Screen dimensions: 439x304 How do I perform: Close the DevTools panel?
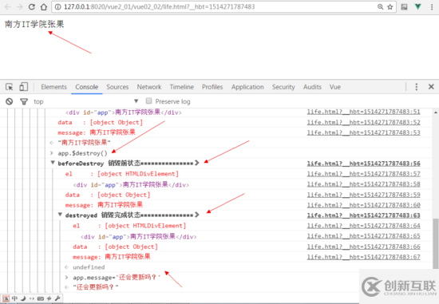tap(431, 87)
